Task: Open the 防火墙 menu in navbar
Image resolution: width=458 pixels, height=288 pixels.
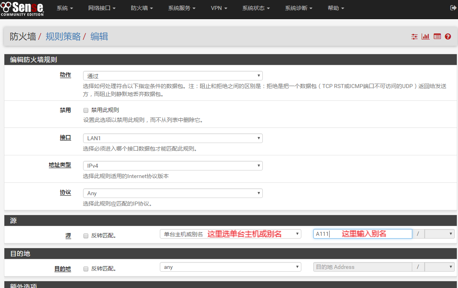Action: point(142,8)
